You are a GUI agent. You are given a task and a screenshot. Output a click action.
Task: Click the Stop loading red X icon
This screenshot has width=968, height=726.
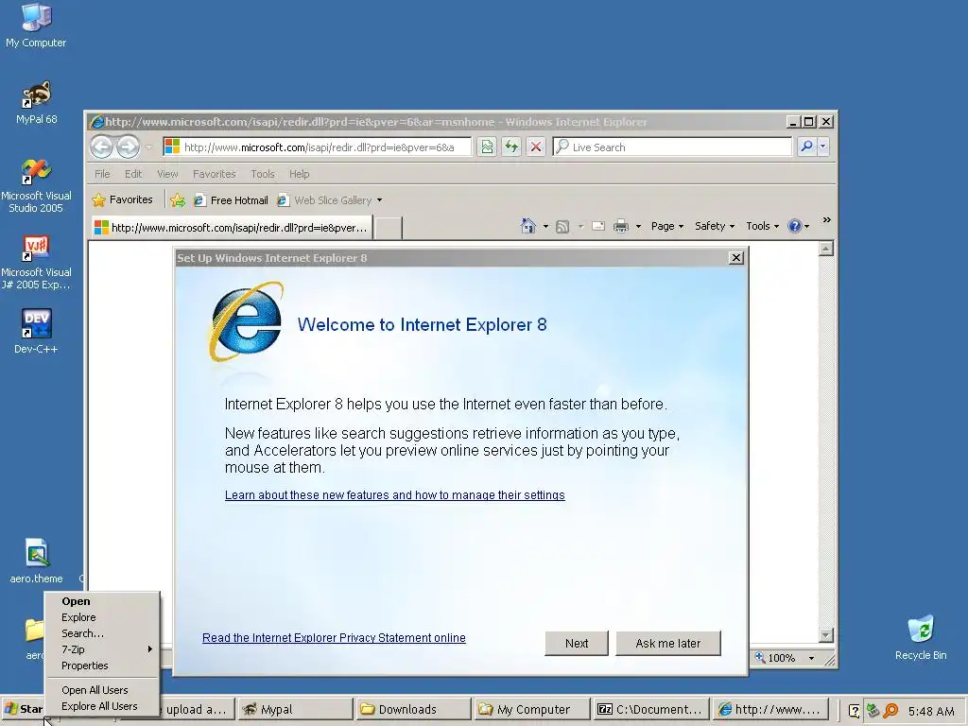click(536, 147)
